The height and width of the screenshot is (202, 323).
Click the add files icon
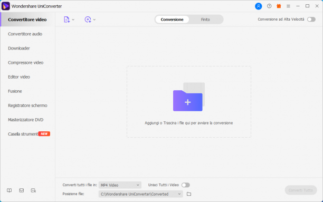pos(66,20)
